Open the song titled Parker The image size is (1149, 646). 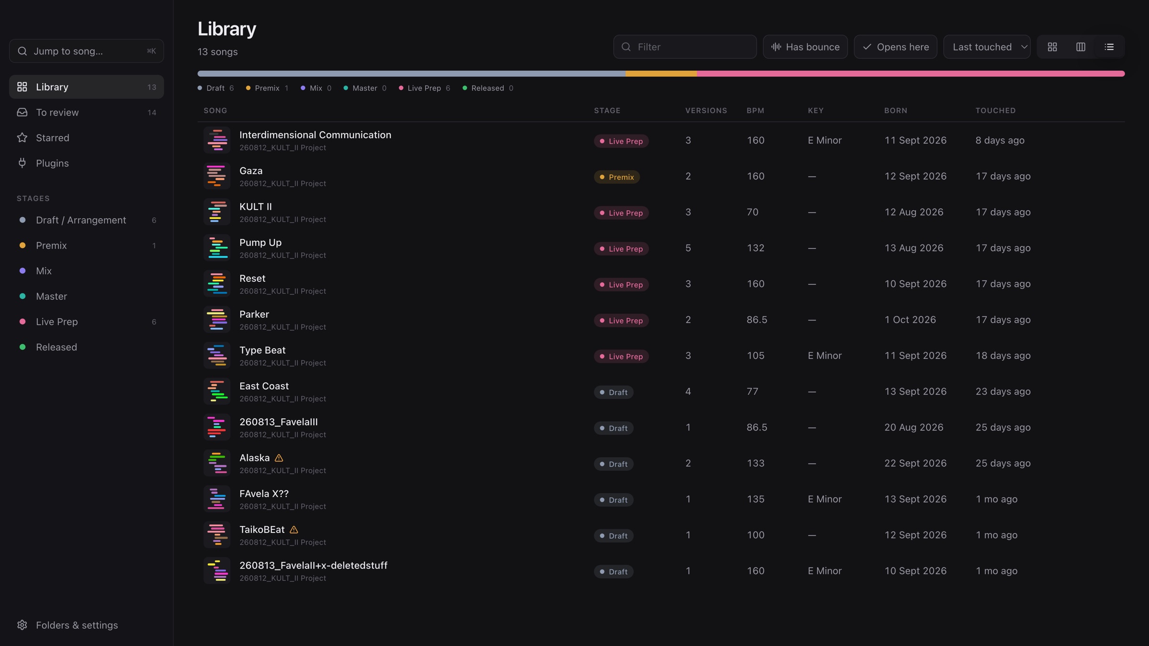tap(254, 314)
